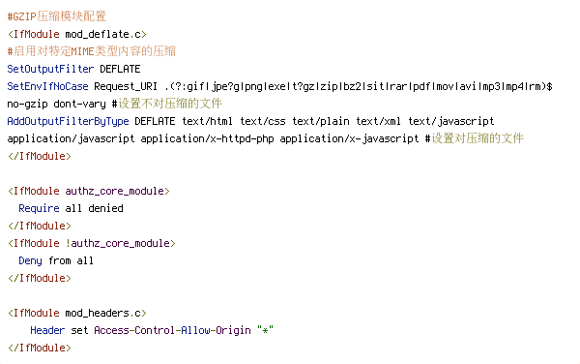Click the authz_core_module opening tag
Image resolution: width=580 pixels, height=364 pixels.
88,191
